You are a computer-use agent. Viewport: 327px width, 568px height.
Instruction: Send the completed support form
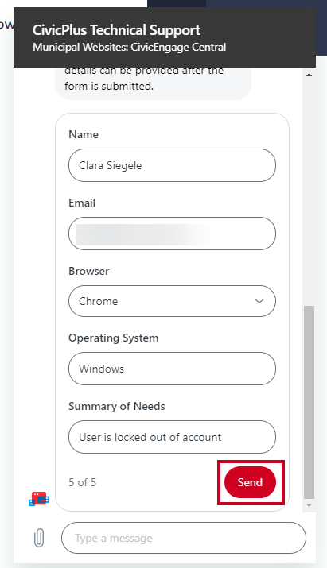tap(250, 482)
